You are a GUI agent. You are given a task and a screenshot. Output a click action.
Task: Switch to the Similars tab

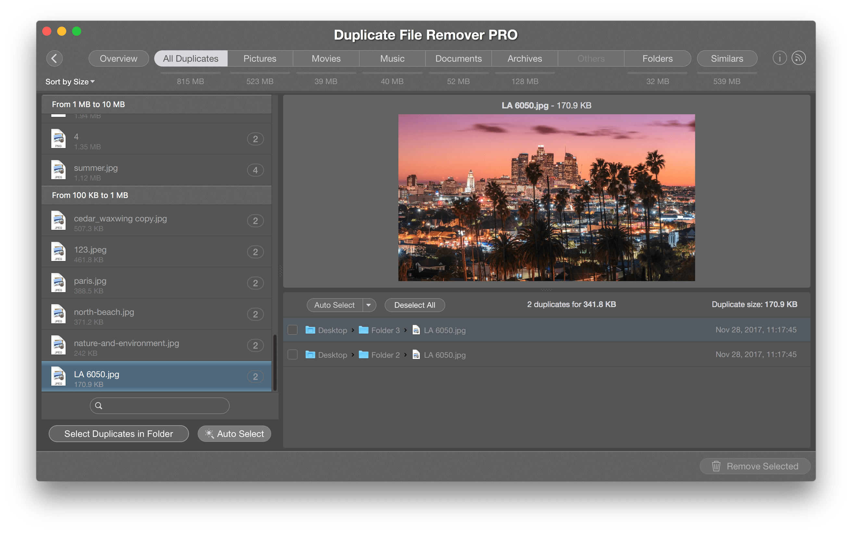point(727,58)
